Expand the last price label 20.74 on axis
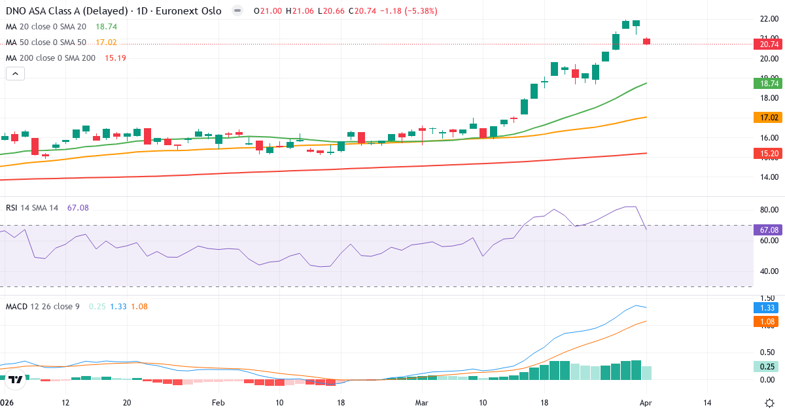The image size is (785, 412). 767,44
